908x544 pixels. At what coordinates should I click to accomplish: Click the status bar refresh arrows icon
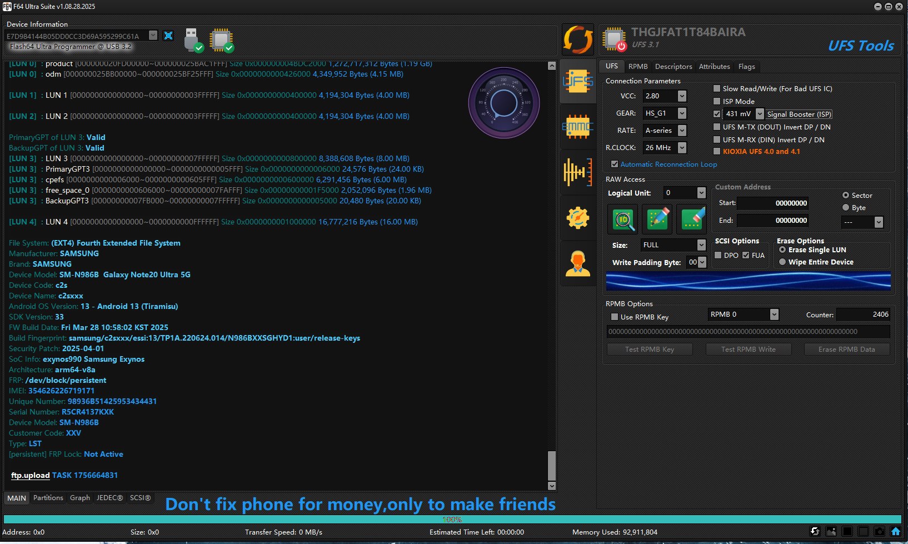click(x=815, y=532)
